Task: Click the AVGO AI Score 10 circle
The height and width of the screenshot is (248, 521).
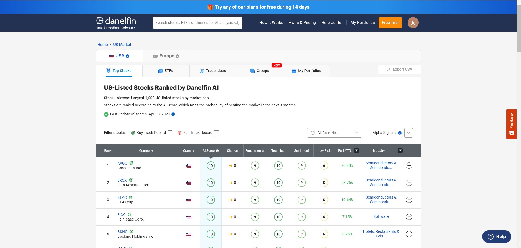Action: (211, 166)
